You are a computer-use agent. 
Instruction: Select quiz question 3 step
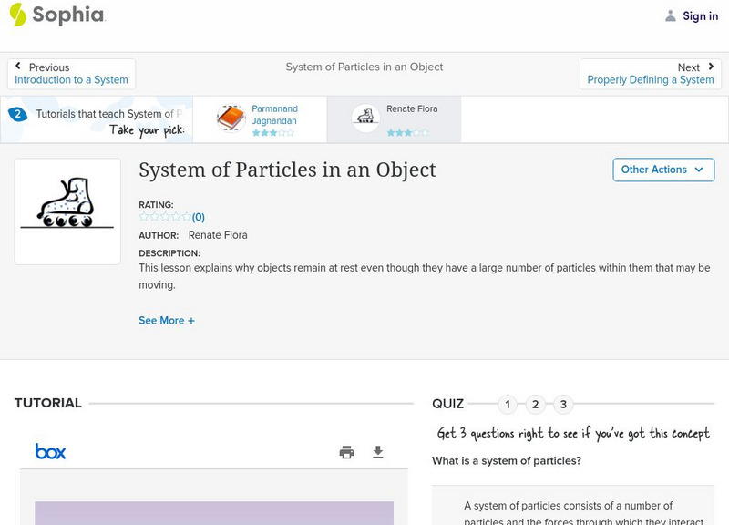coord(563,405)
